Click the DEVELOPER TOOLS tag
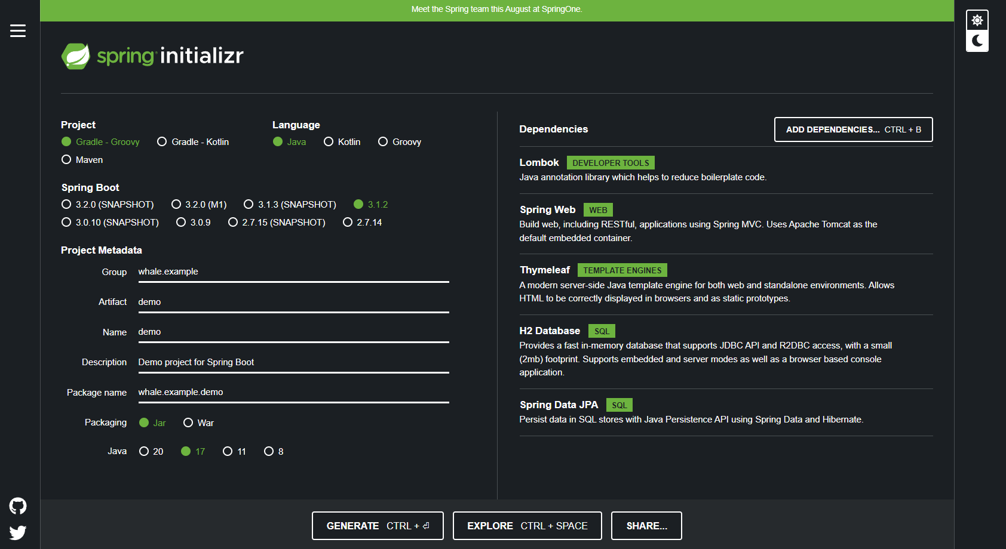Image resolution: width=1006 pixels, height=549 pixels. point(611,163)
